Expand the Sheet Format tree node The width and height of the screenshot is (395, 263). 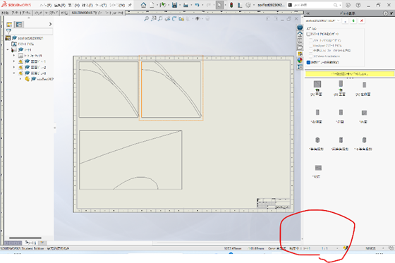[x=14, y=56]
